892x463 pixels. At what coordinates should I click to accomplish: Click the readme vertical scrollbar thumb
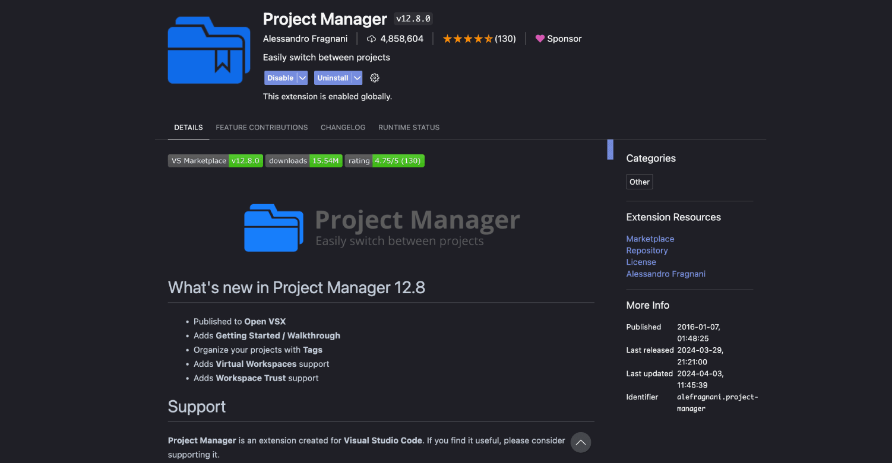(x=610, y=150)
